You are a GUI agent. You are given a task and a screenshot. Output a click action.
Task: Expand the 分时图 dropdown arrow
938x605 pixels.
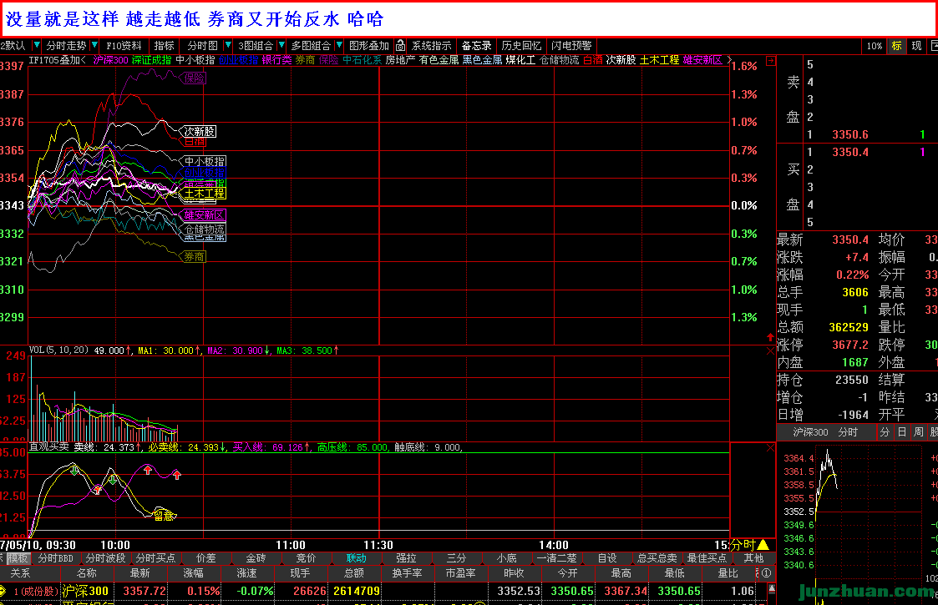[x=228, y=46]
